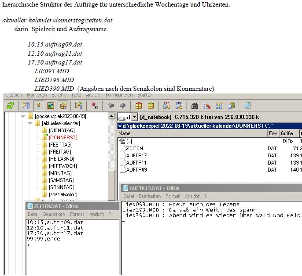Collapse the aktueller-kalender tree node
302x276 pixels.
[x=30, y=123]
